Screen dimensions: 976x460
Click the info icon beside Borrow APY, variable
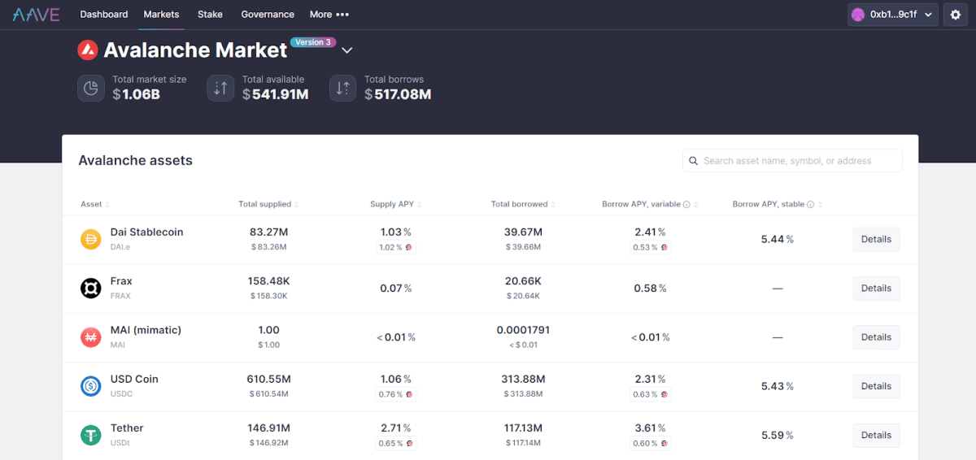pyautogui.click(x=686, y=205)
